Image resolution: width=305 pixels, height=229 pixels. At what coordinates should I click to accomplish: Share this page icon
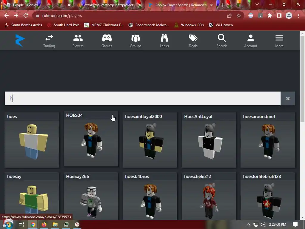pos(229,16)
